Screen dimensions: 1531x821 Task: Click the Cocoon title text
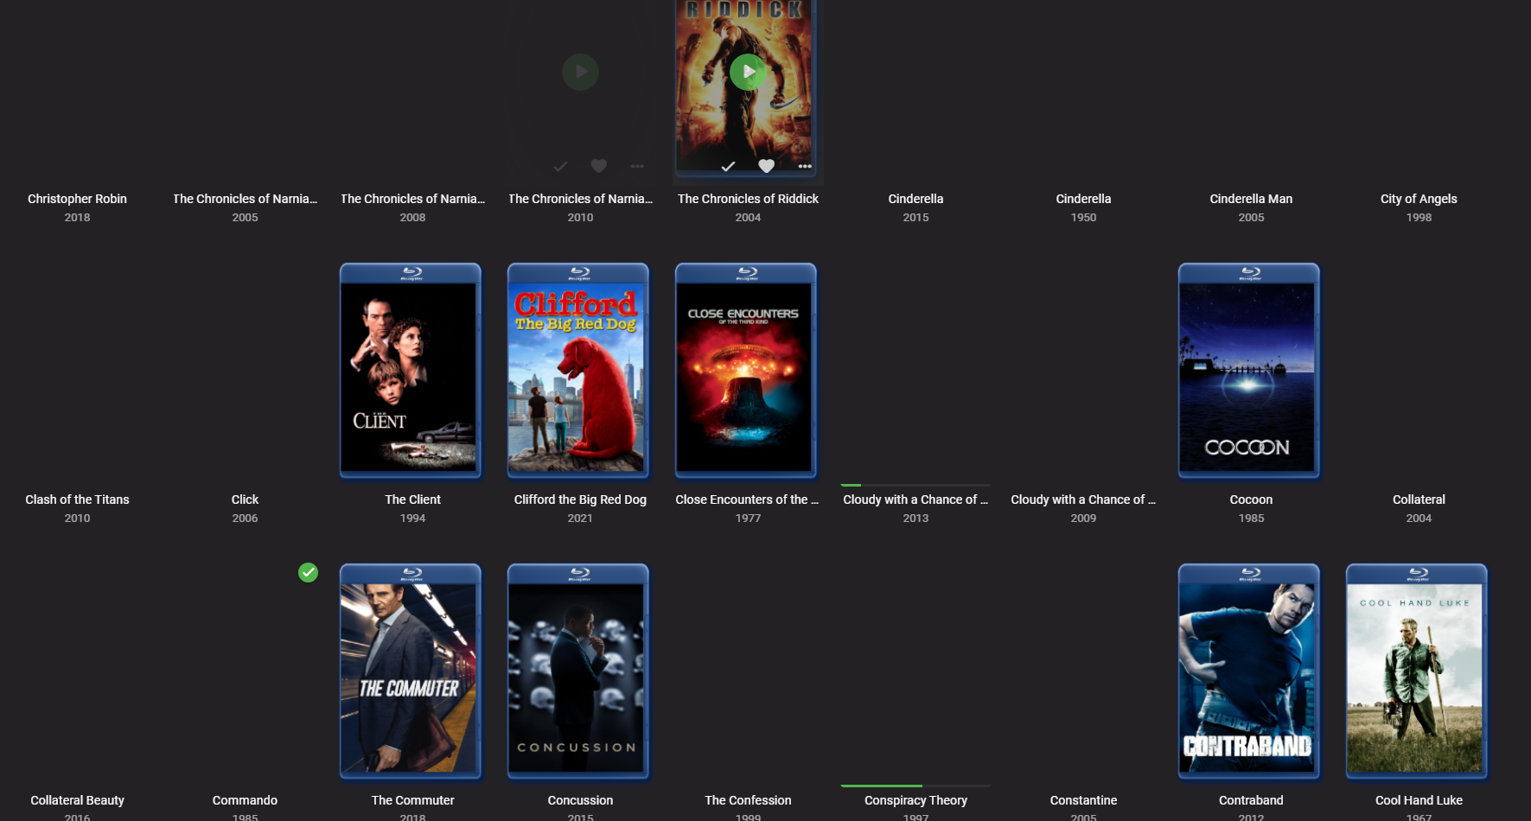click(1251, 500)
